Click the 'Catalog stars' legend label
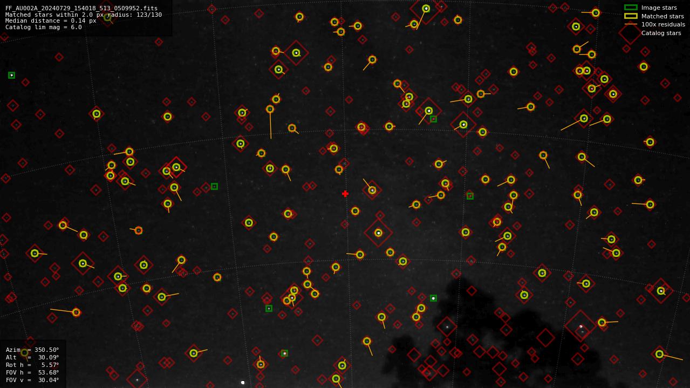Screen dimensions: 690x388 click(x=661, y=33)
